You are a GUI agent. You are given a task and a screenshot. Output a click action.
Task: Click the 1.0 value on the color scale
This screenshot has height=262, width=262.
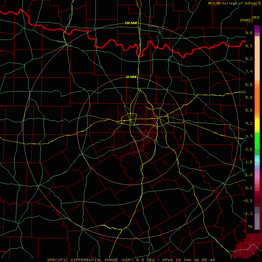coord(249,175)
